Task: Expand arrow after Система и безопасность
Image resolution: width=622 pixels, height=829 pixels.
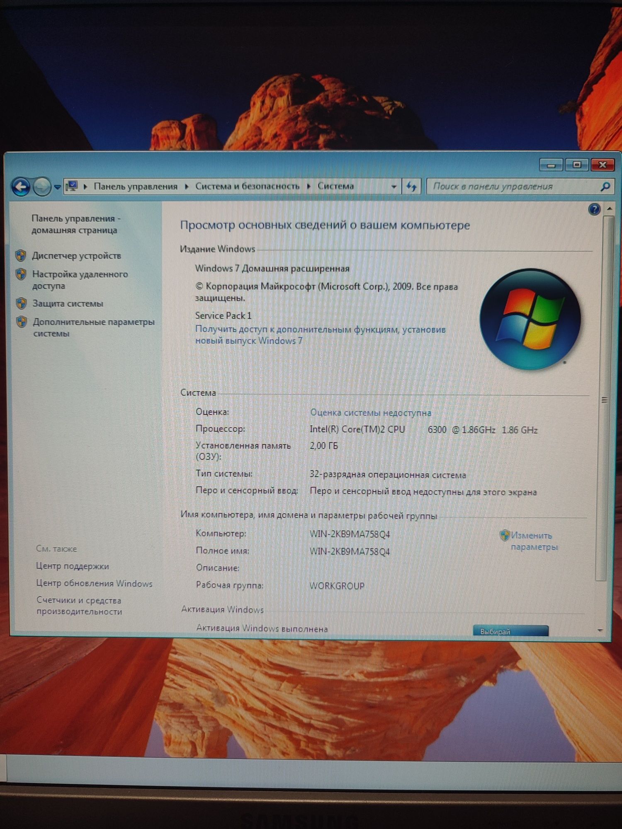Action: click(x=309, y=187)
